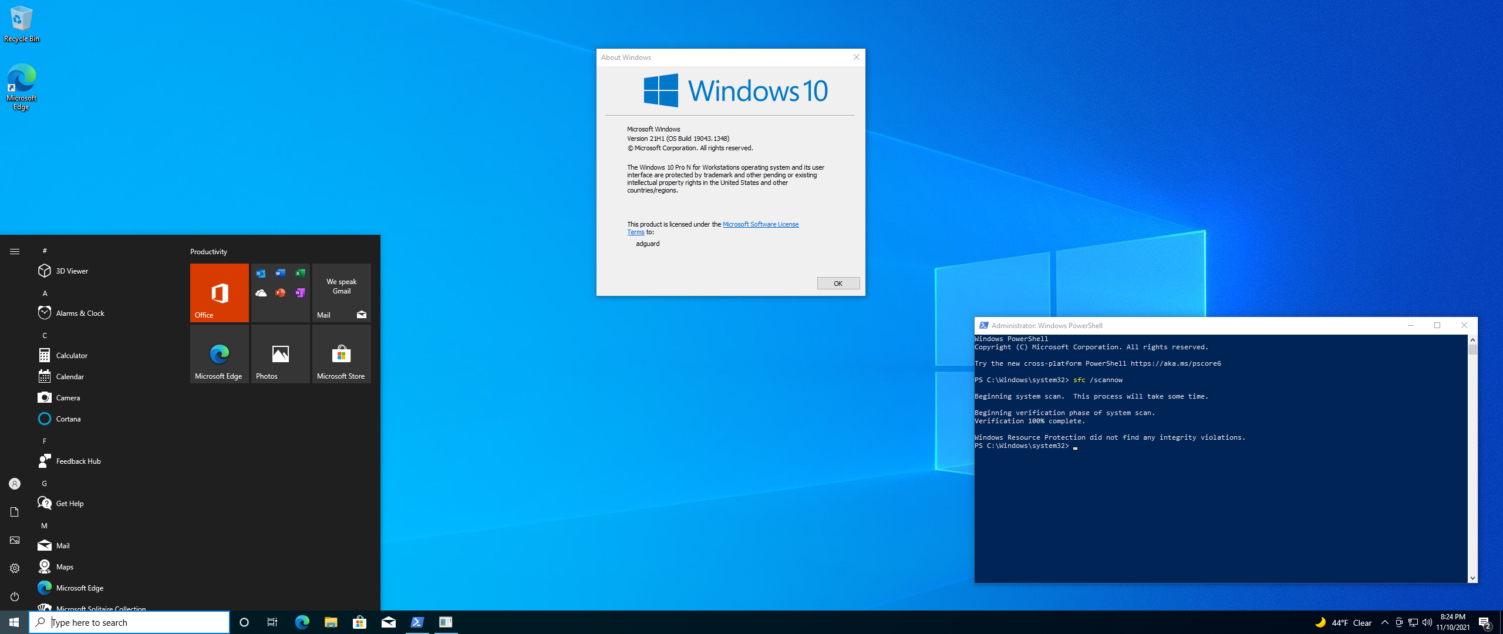Open the Photos tile
1503x634 pixels.
pos(281,354)
